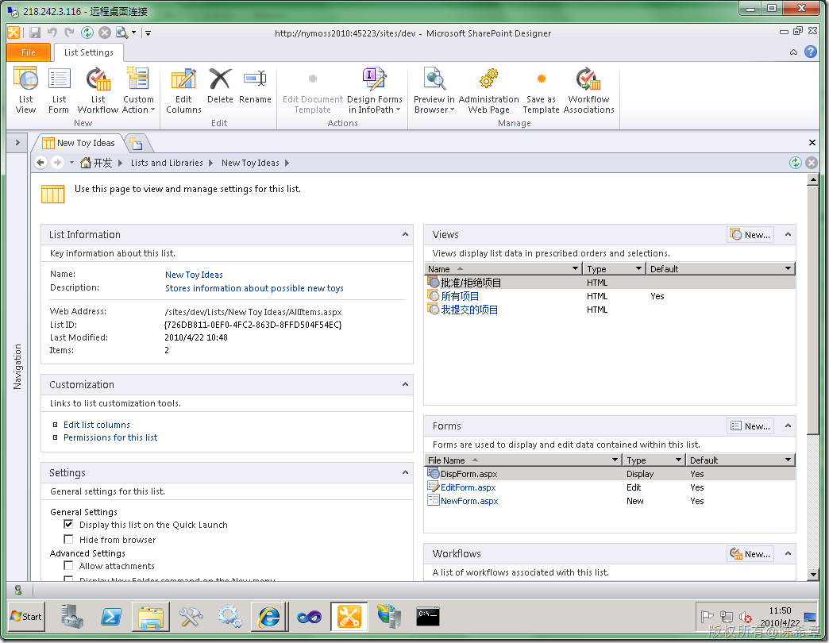Expand the Navigation pane arrow

pos(17,143)
